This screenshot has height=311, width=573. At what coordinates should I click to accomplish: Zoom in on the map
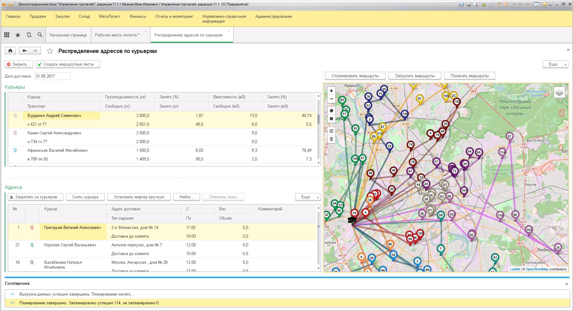[x=331, y=91]
